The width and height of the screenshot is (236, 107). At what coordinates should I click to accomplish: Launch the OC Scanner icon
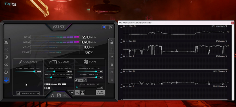point(6,65)
